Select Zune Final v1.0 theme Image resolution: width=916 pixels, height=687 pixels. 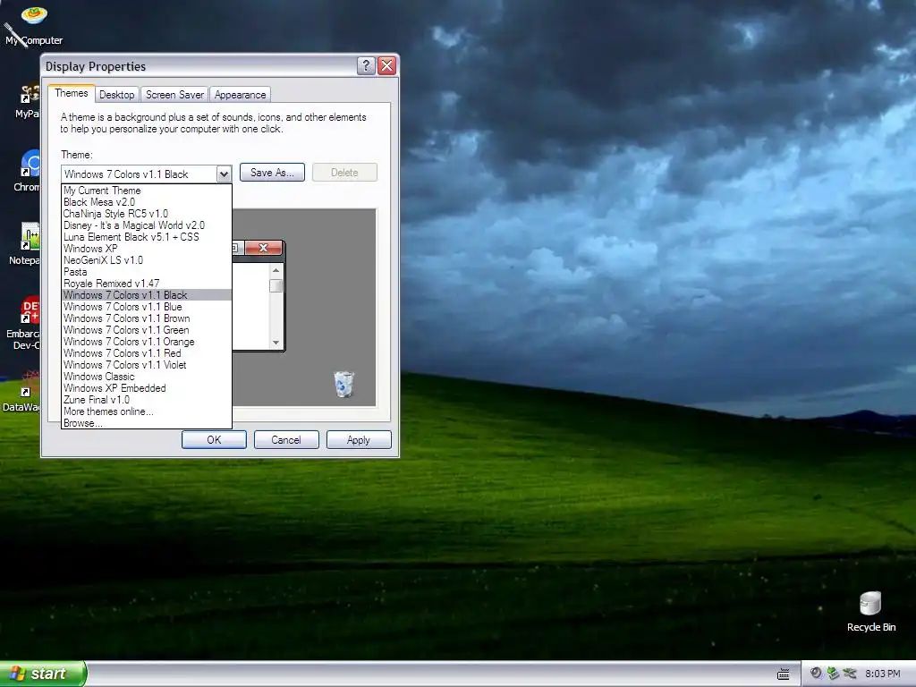tap(147, 400)
